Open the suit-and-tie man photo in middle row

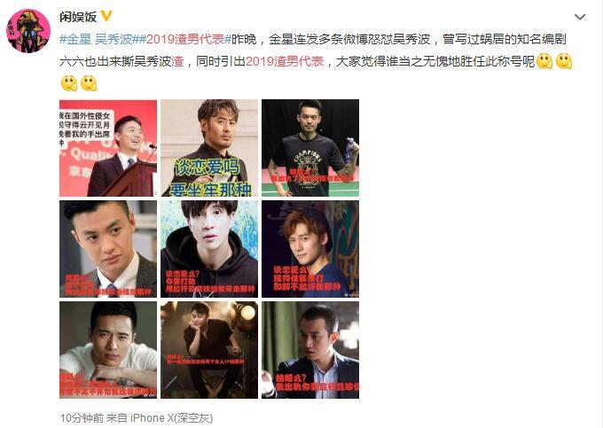(x=108, y=249)
